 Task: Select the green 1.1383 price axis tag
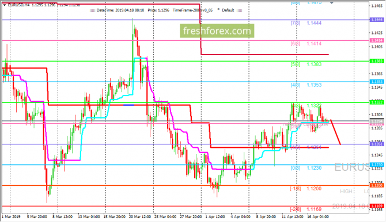coord(377,61)
